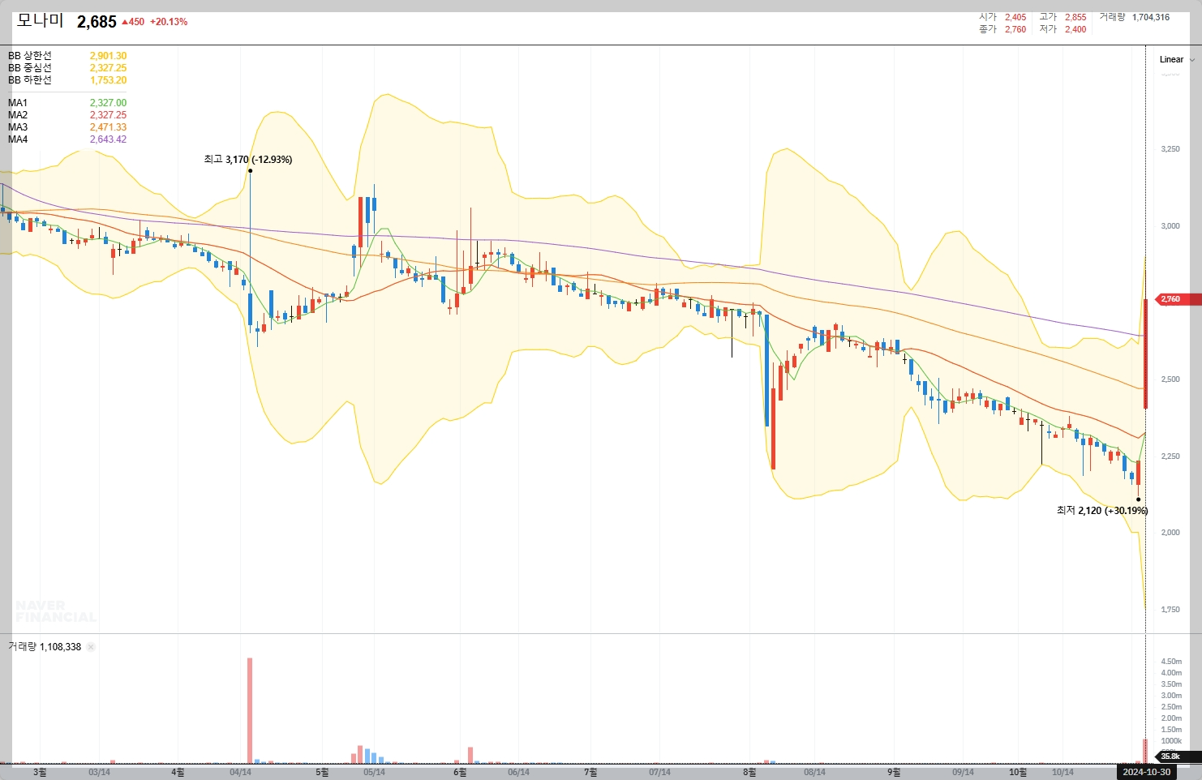Viewport: 1202px width, 780px height.
Task: Click the 최고 3,170 high marker label
Action: [248, 160]
